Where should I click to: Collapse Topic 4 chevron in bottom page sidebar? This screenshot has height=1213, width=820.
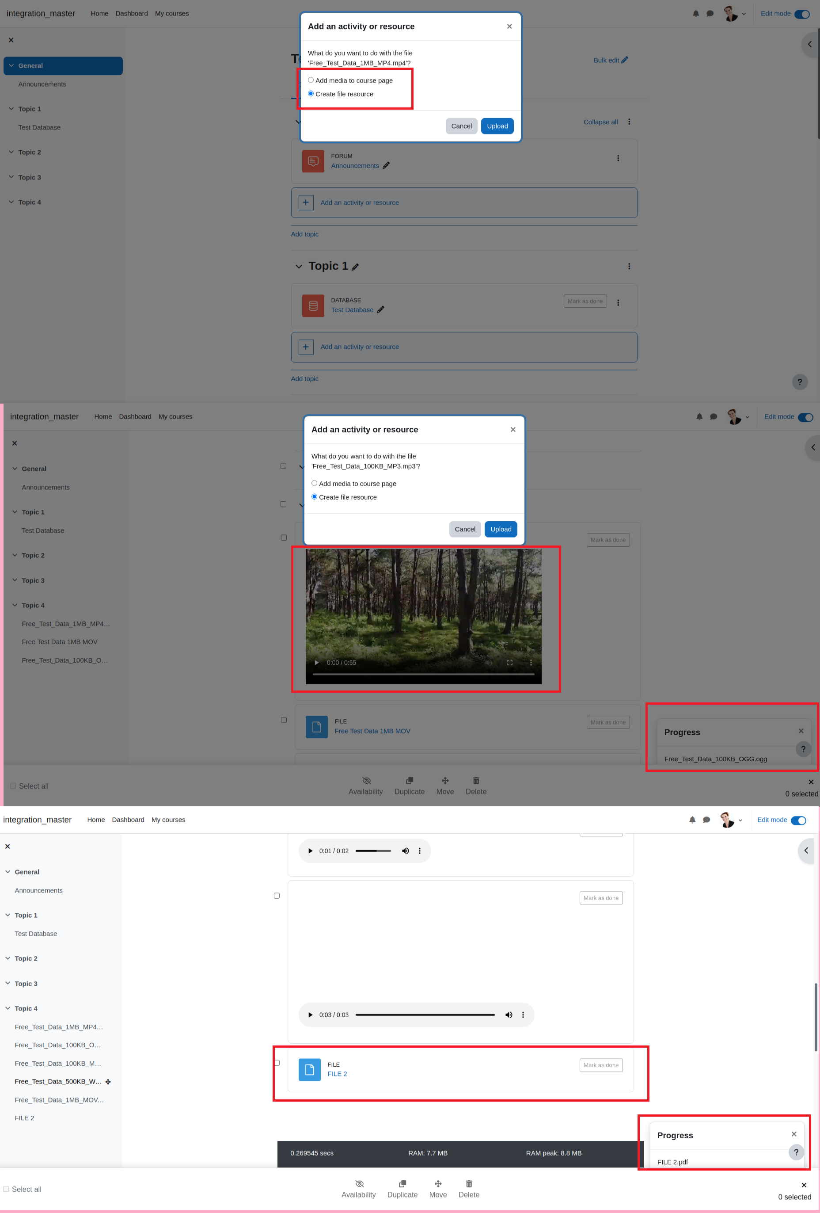[8, 1008]
